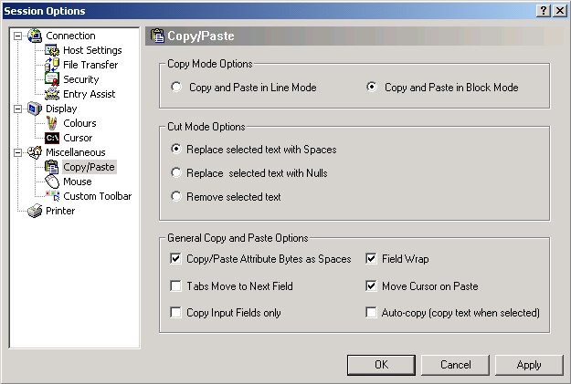Select Copy and Paste in Line Mode

pyautogui.click(x=176, y=88)
